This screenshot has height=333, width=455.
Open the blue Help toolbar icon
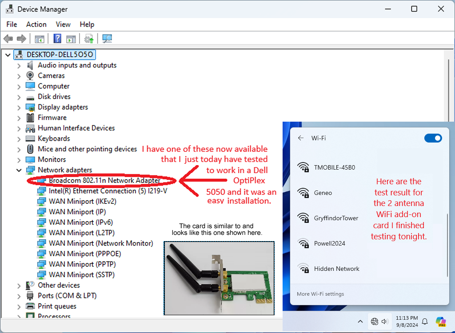57,39
